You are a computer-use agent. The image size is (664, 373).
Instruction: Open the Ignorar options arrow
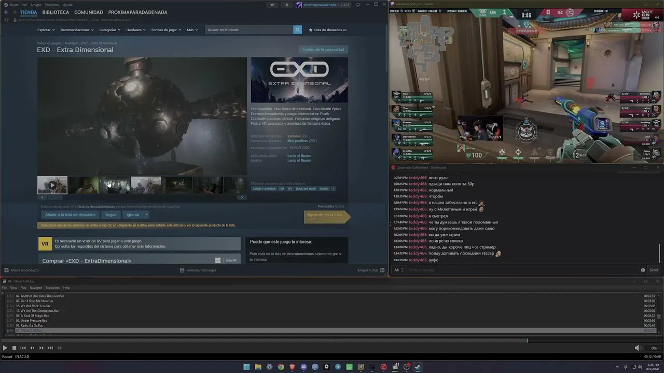pyautogui.click(x=146, y=214)
